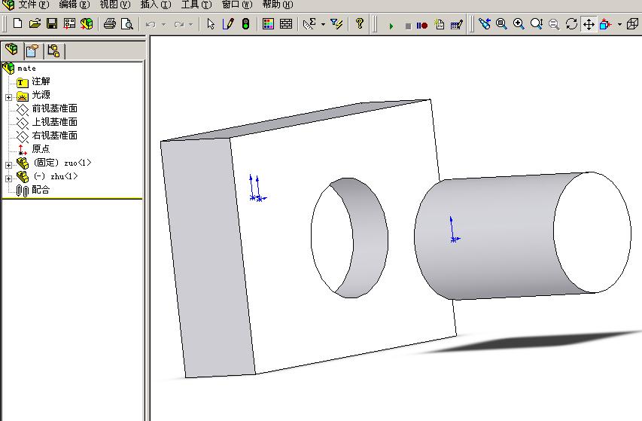Expand the (-) zhu<1> component

[8, 178]
